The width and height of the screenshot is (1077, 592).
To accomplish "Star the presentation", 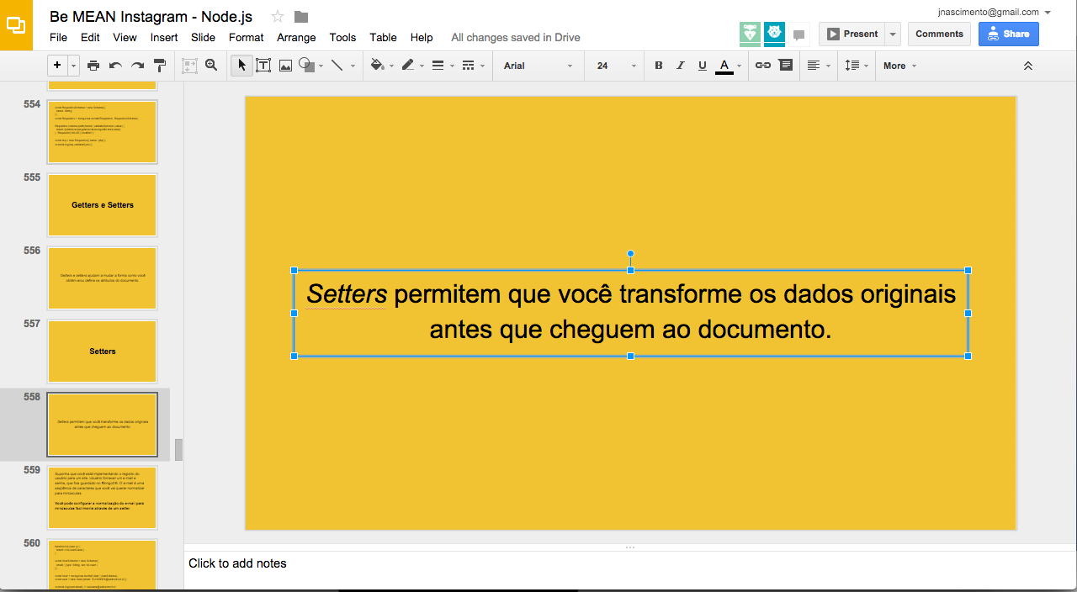I will (278, 17).
